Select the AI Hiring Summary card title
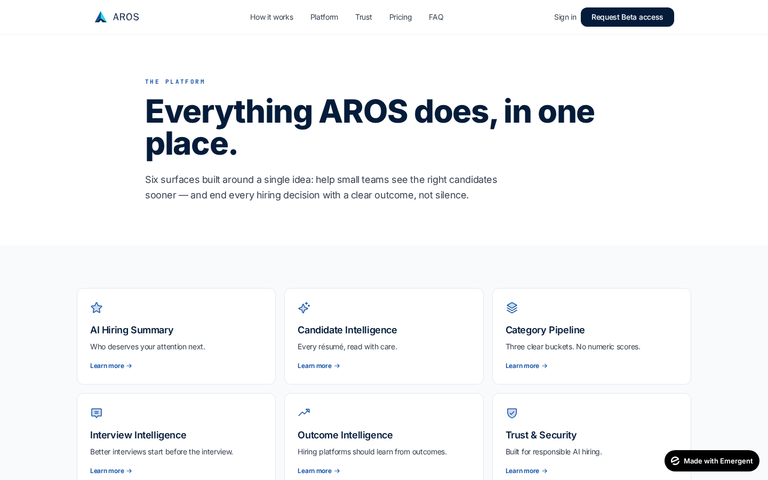Viewport: 768px width, 480px height. click(x=132, y=330)
